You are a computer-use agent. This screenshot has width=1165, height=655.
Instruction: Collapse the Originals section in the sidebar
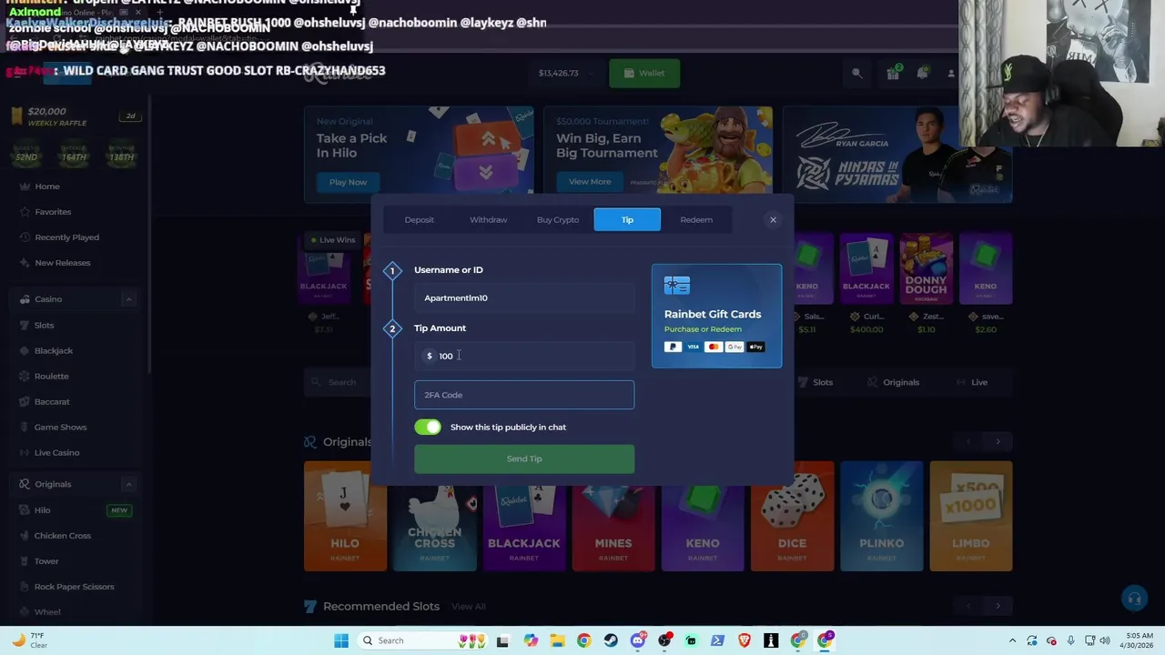pyautogui.click(x=128, y=484)
